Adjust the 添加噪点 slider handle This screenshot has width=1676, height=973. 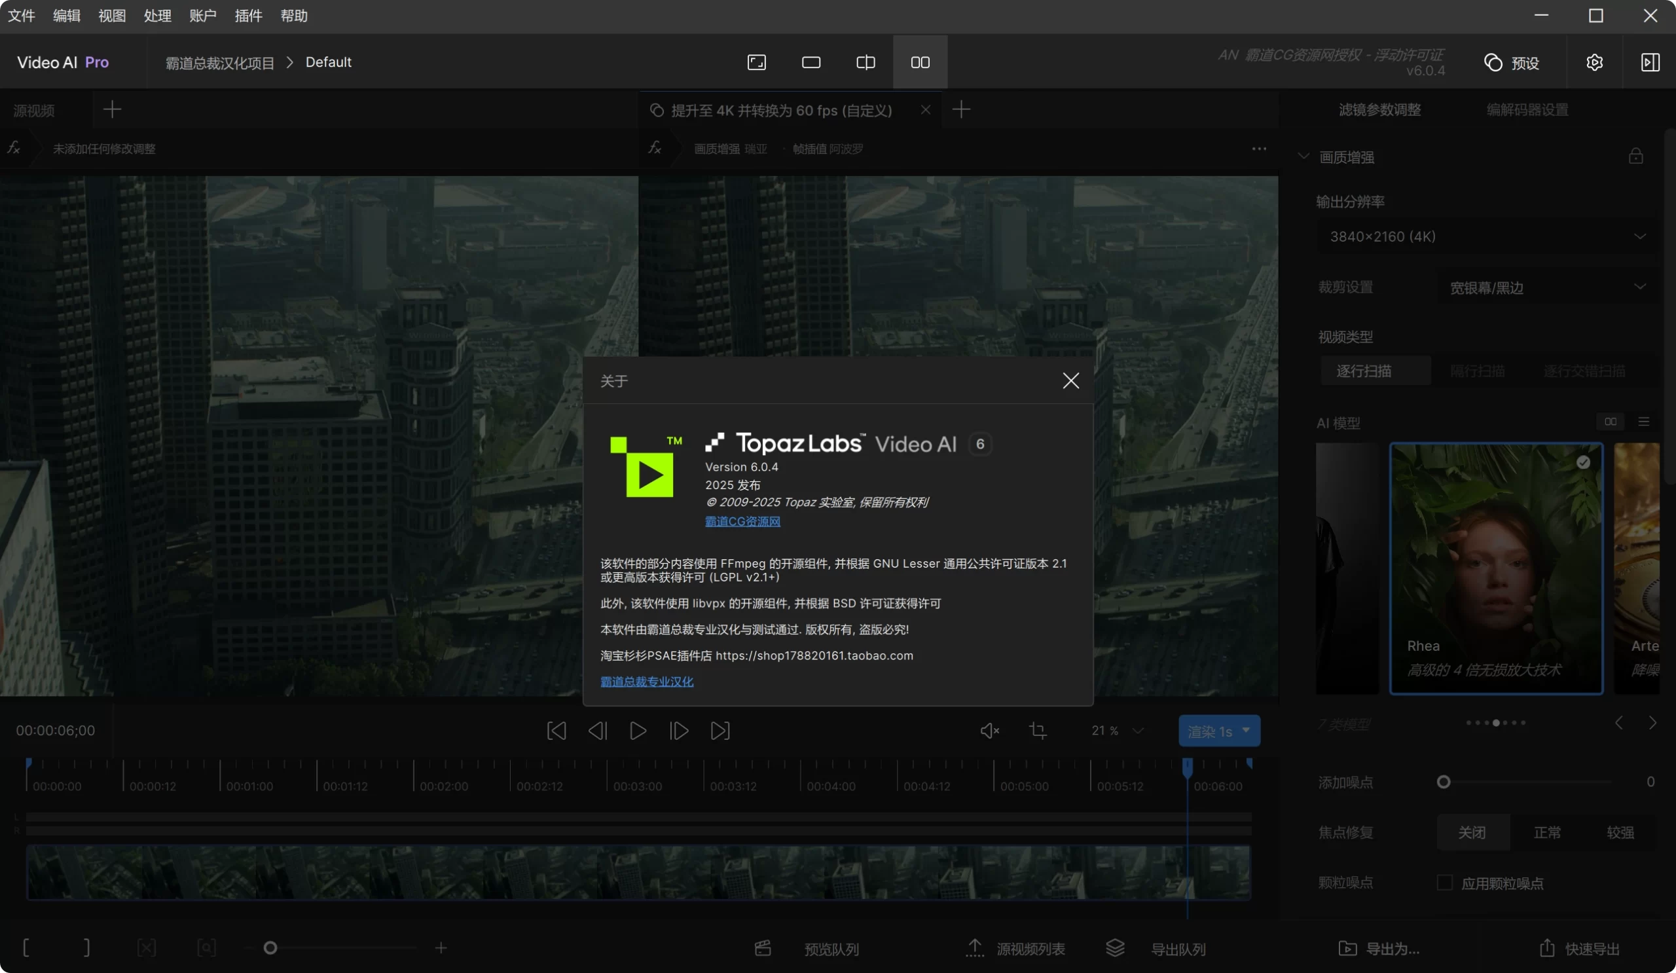1442,782
